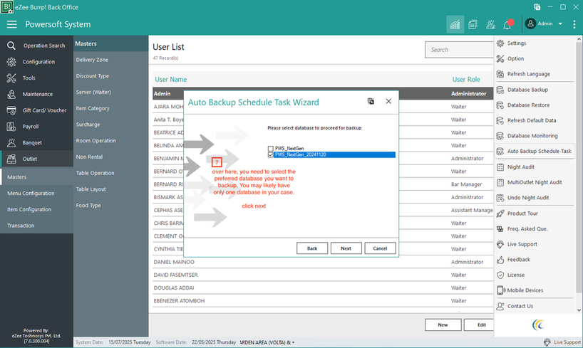The image size is (583, 348).
Task: Open the hamburger navigation menu
Action: coord(11,24)
